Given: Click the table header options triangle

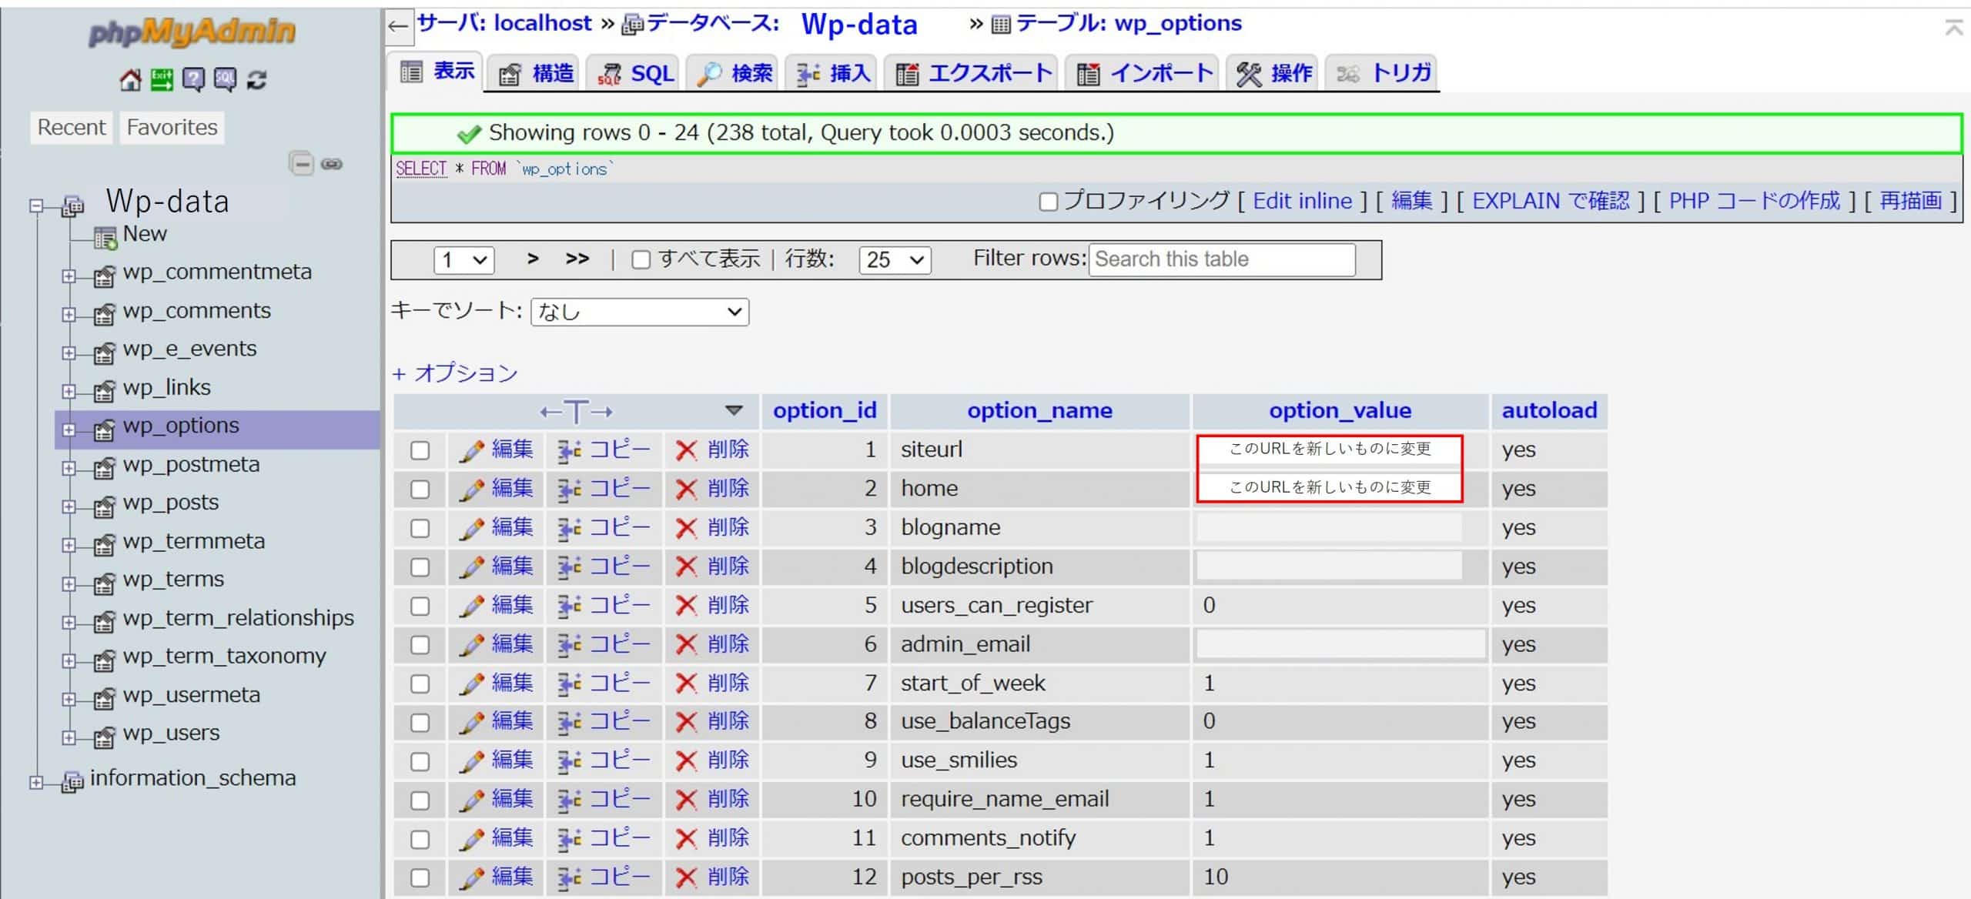Looking at the screenshot, I should [734, 411].
